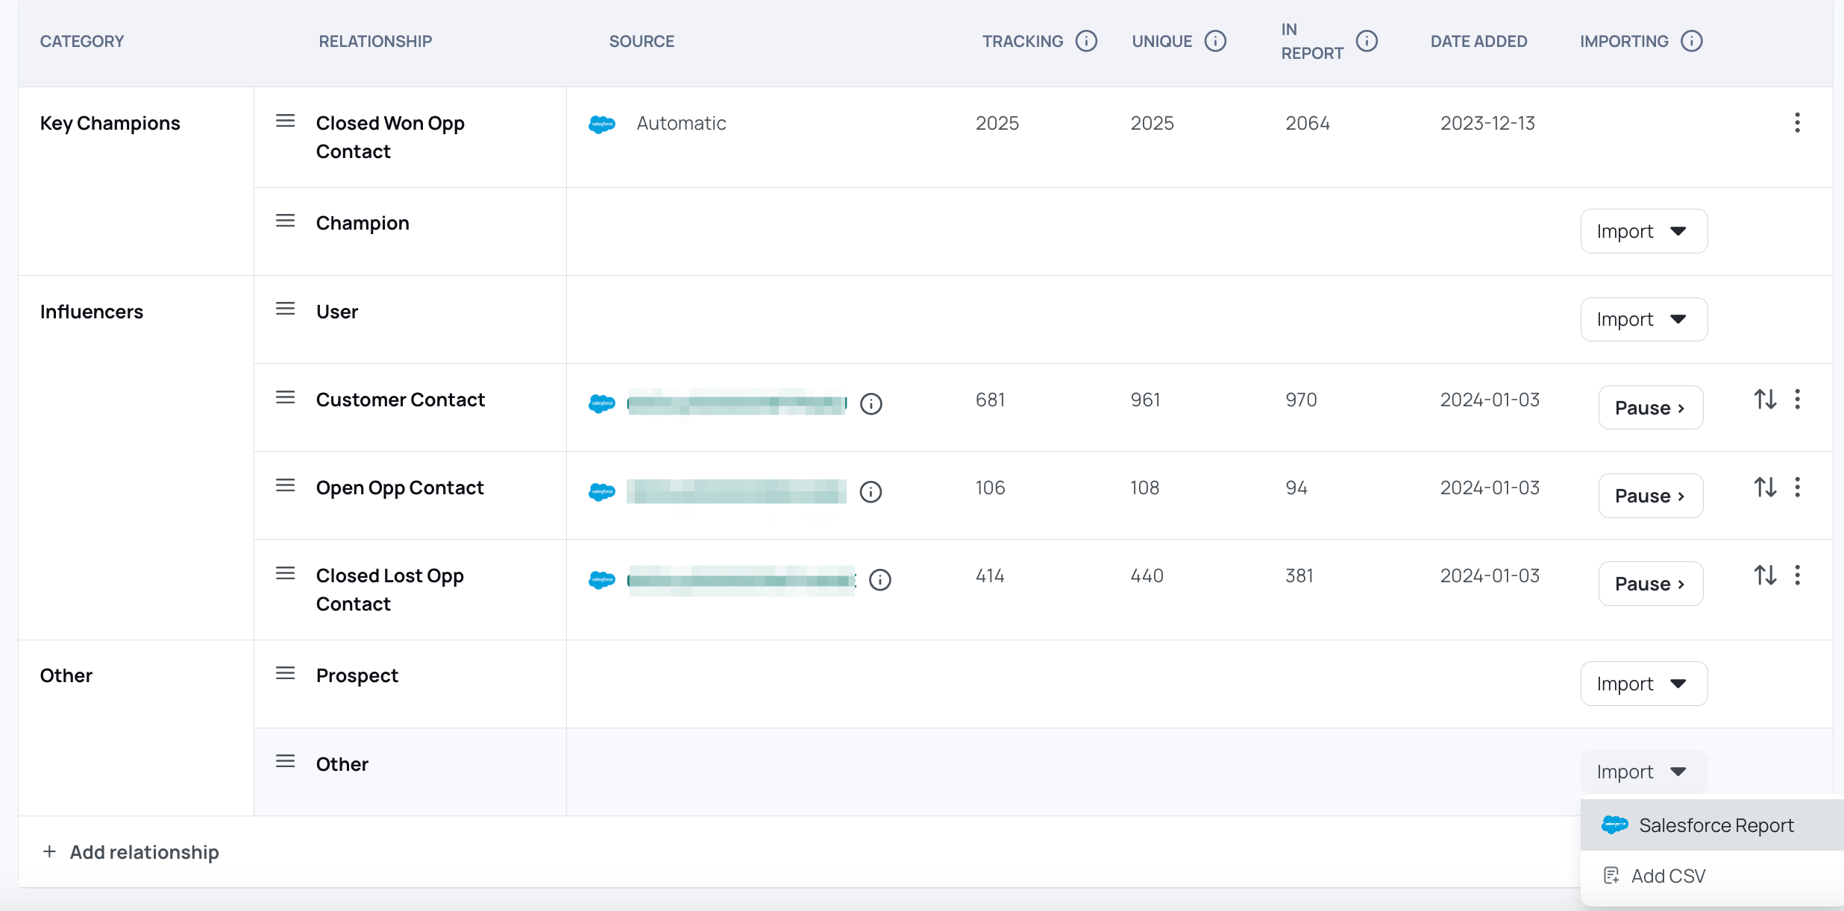Open the info tooltip on the TRACKING column
1844x911 pixels.
1085,41
